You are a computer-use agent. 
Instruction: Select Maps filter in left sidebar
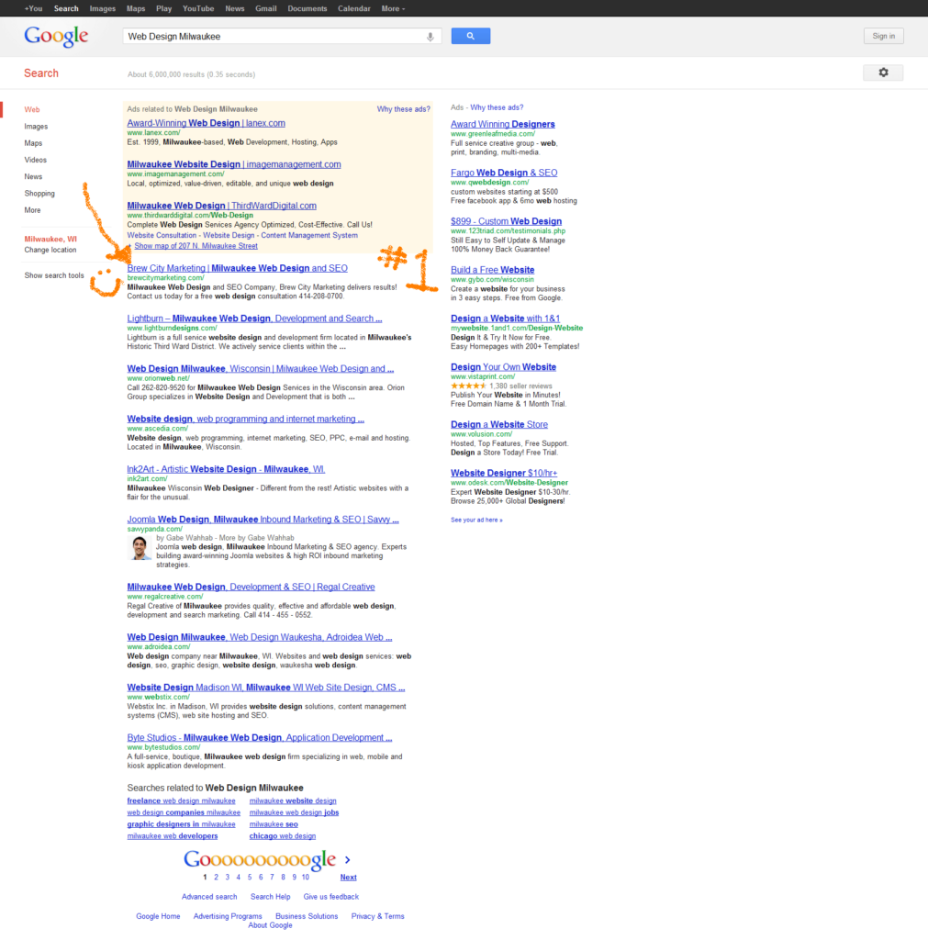point(33,143)
